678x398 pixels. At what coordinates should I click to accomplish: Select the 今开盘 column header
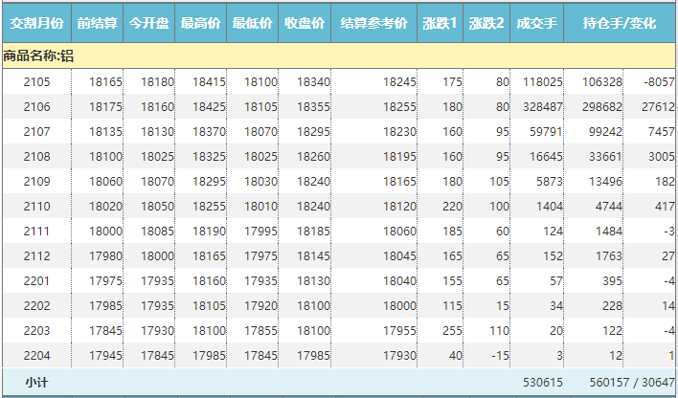pos(149,22)
